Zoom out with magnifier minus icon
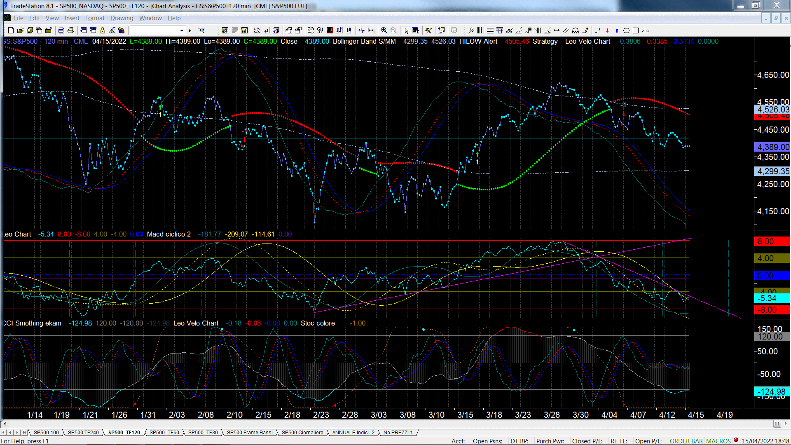The width and height of the screenshot is (791, 445). tap(393, 30)
